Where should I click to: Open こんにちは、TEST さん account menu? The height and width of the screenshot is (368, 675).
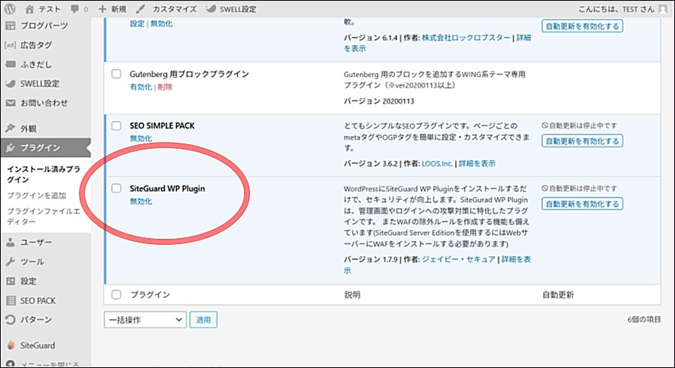[x=622, y=8]
